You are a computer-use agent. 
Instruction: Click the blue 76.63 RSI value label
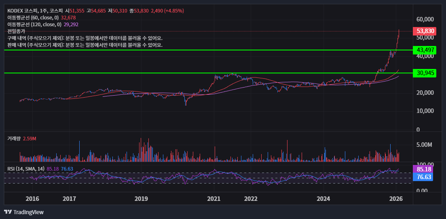pos(423,177)
